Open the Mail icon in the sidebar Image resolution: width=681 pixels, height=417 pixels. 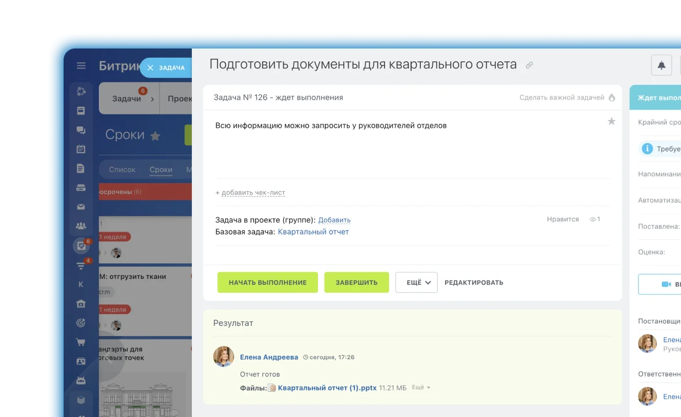(x=80, y=206)
